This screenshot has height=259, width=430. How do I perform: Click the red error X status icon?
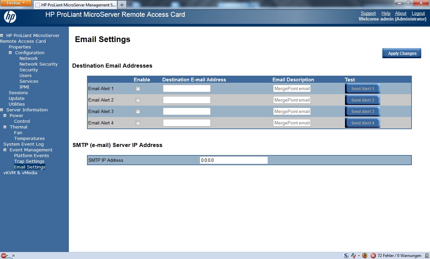click(373, 256)
